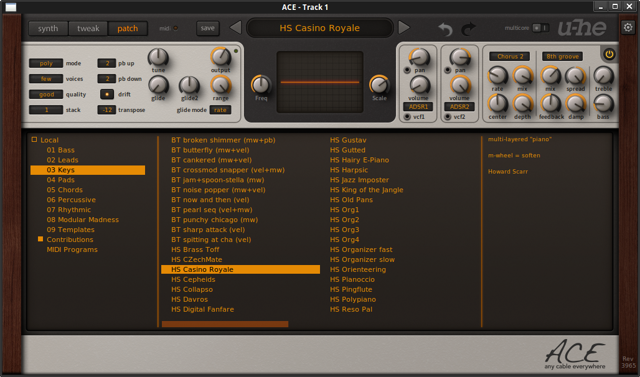Load the HS Hairy E-Piano patch
This screenshot has width=640, height=377.
[x=360, y=160]
